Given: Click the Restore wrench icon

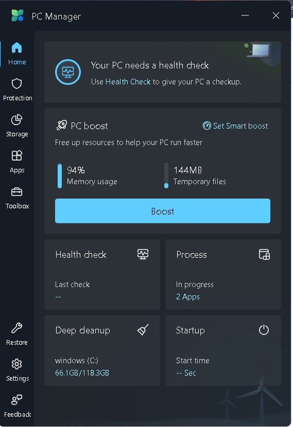Looking at the screenshot, I should click(x=16, y=328).
